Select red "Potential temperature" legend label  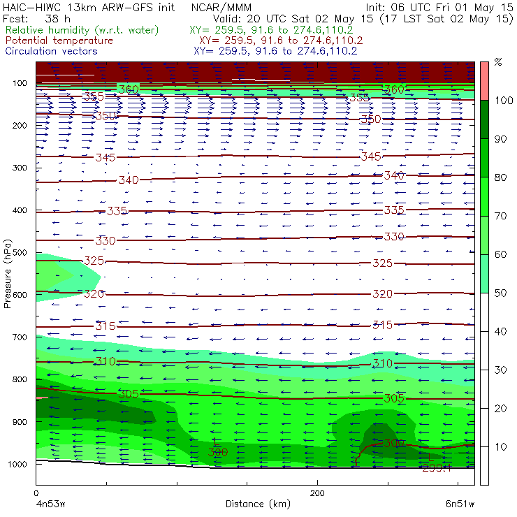59,41
